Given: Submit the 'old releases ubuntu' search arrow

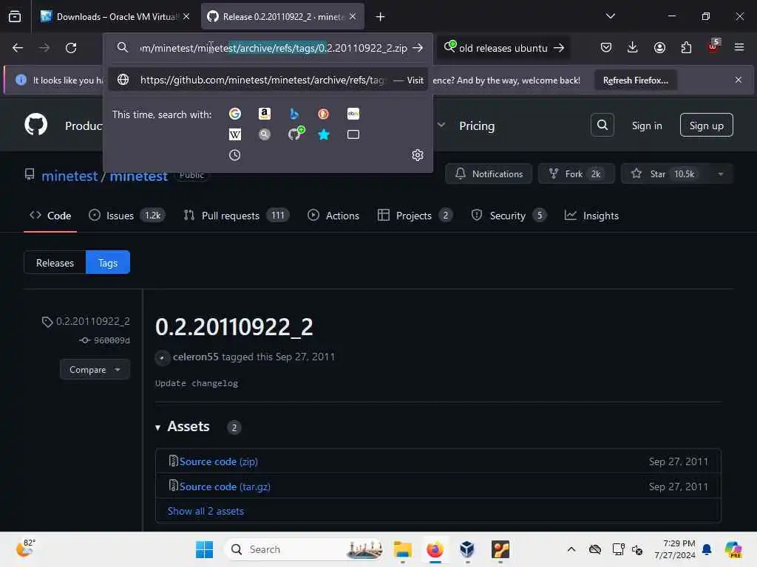Looking at the screenshot, I should pos(559,48).
